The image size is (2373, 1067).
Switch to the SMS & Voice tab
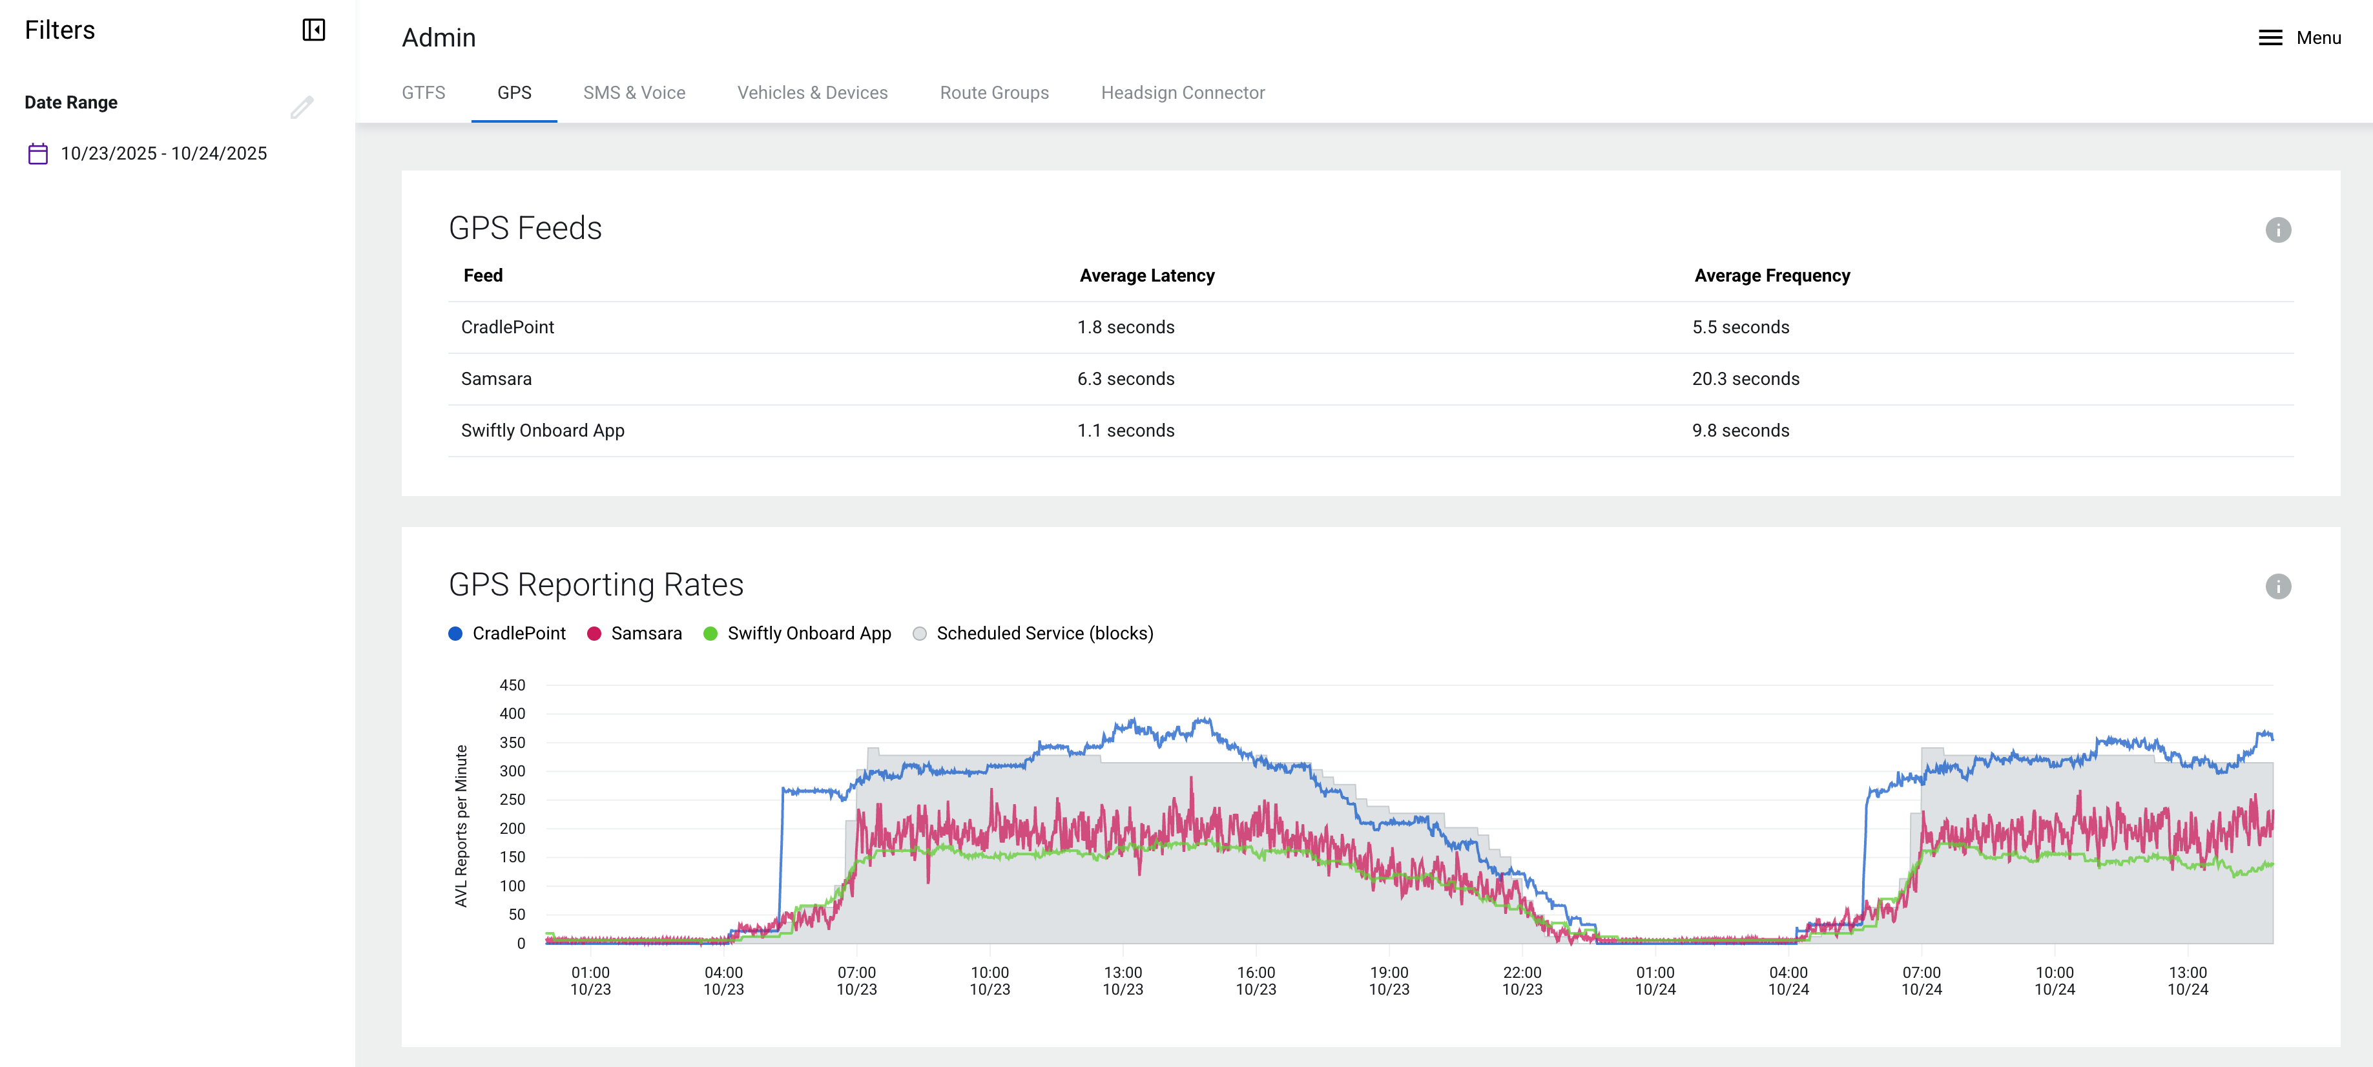(x=634, y=93)
